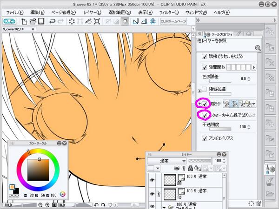Viewport: 279px width, 209px height.
Task: Toggle 隣接ピクセルをたどる checkbox
Action: (x=205, y=57)
